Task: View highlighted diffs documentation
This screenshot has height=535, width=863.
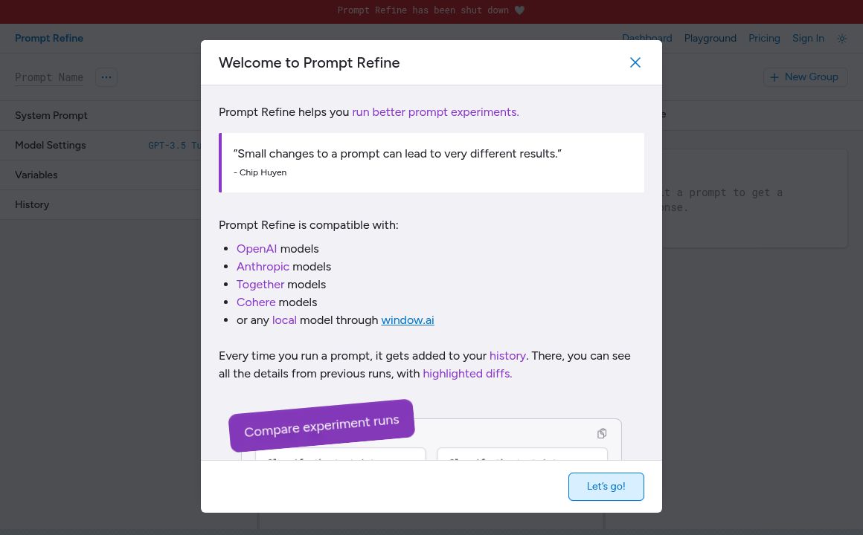Action: pos(466,373)
